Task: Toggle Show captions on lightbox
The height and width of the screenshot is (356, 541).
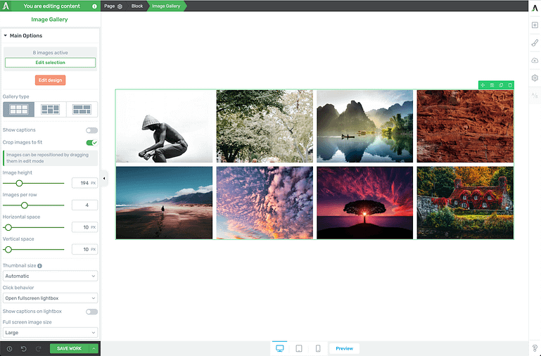Action: pos(91,312)
